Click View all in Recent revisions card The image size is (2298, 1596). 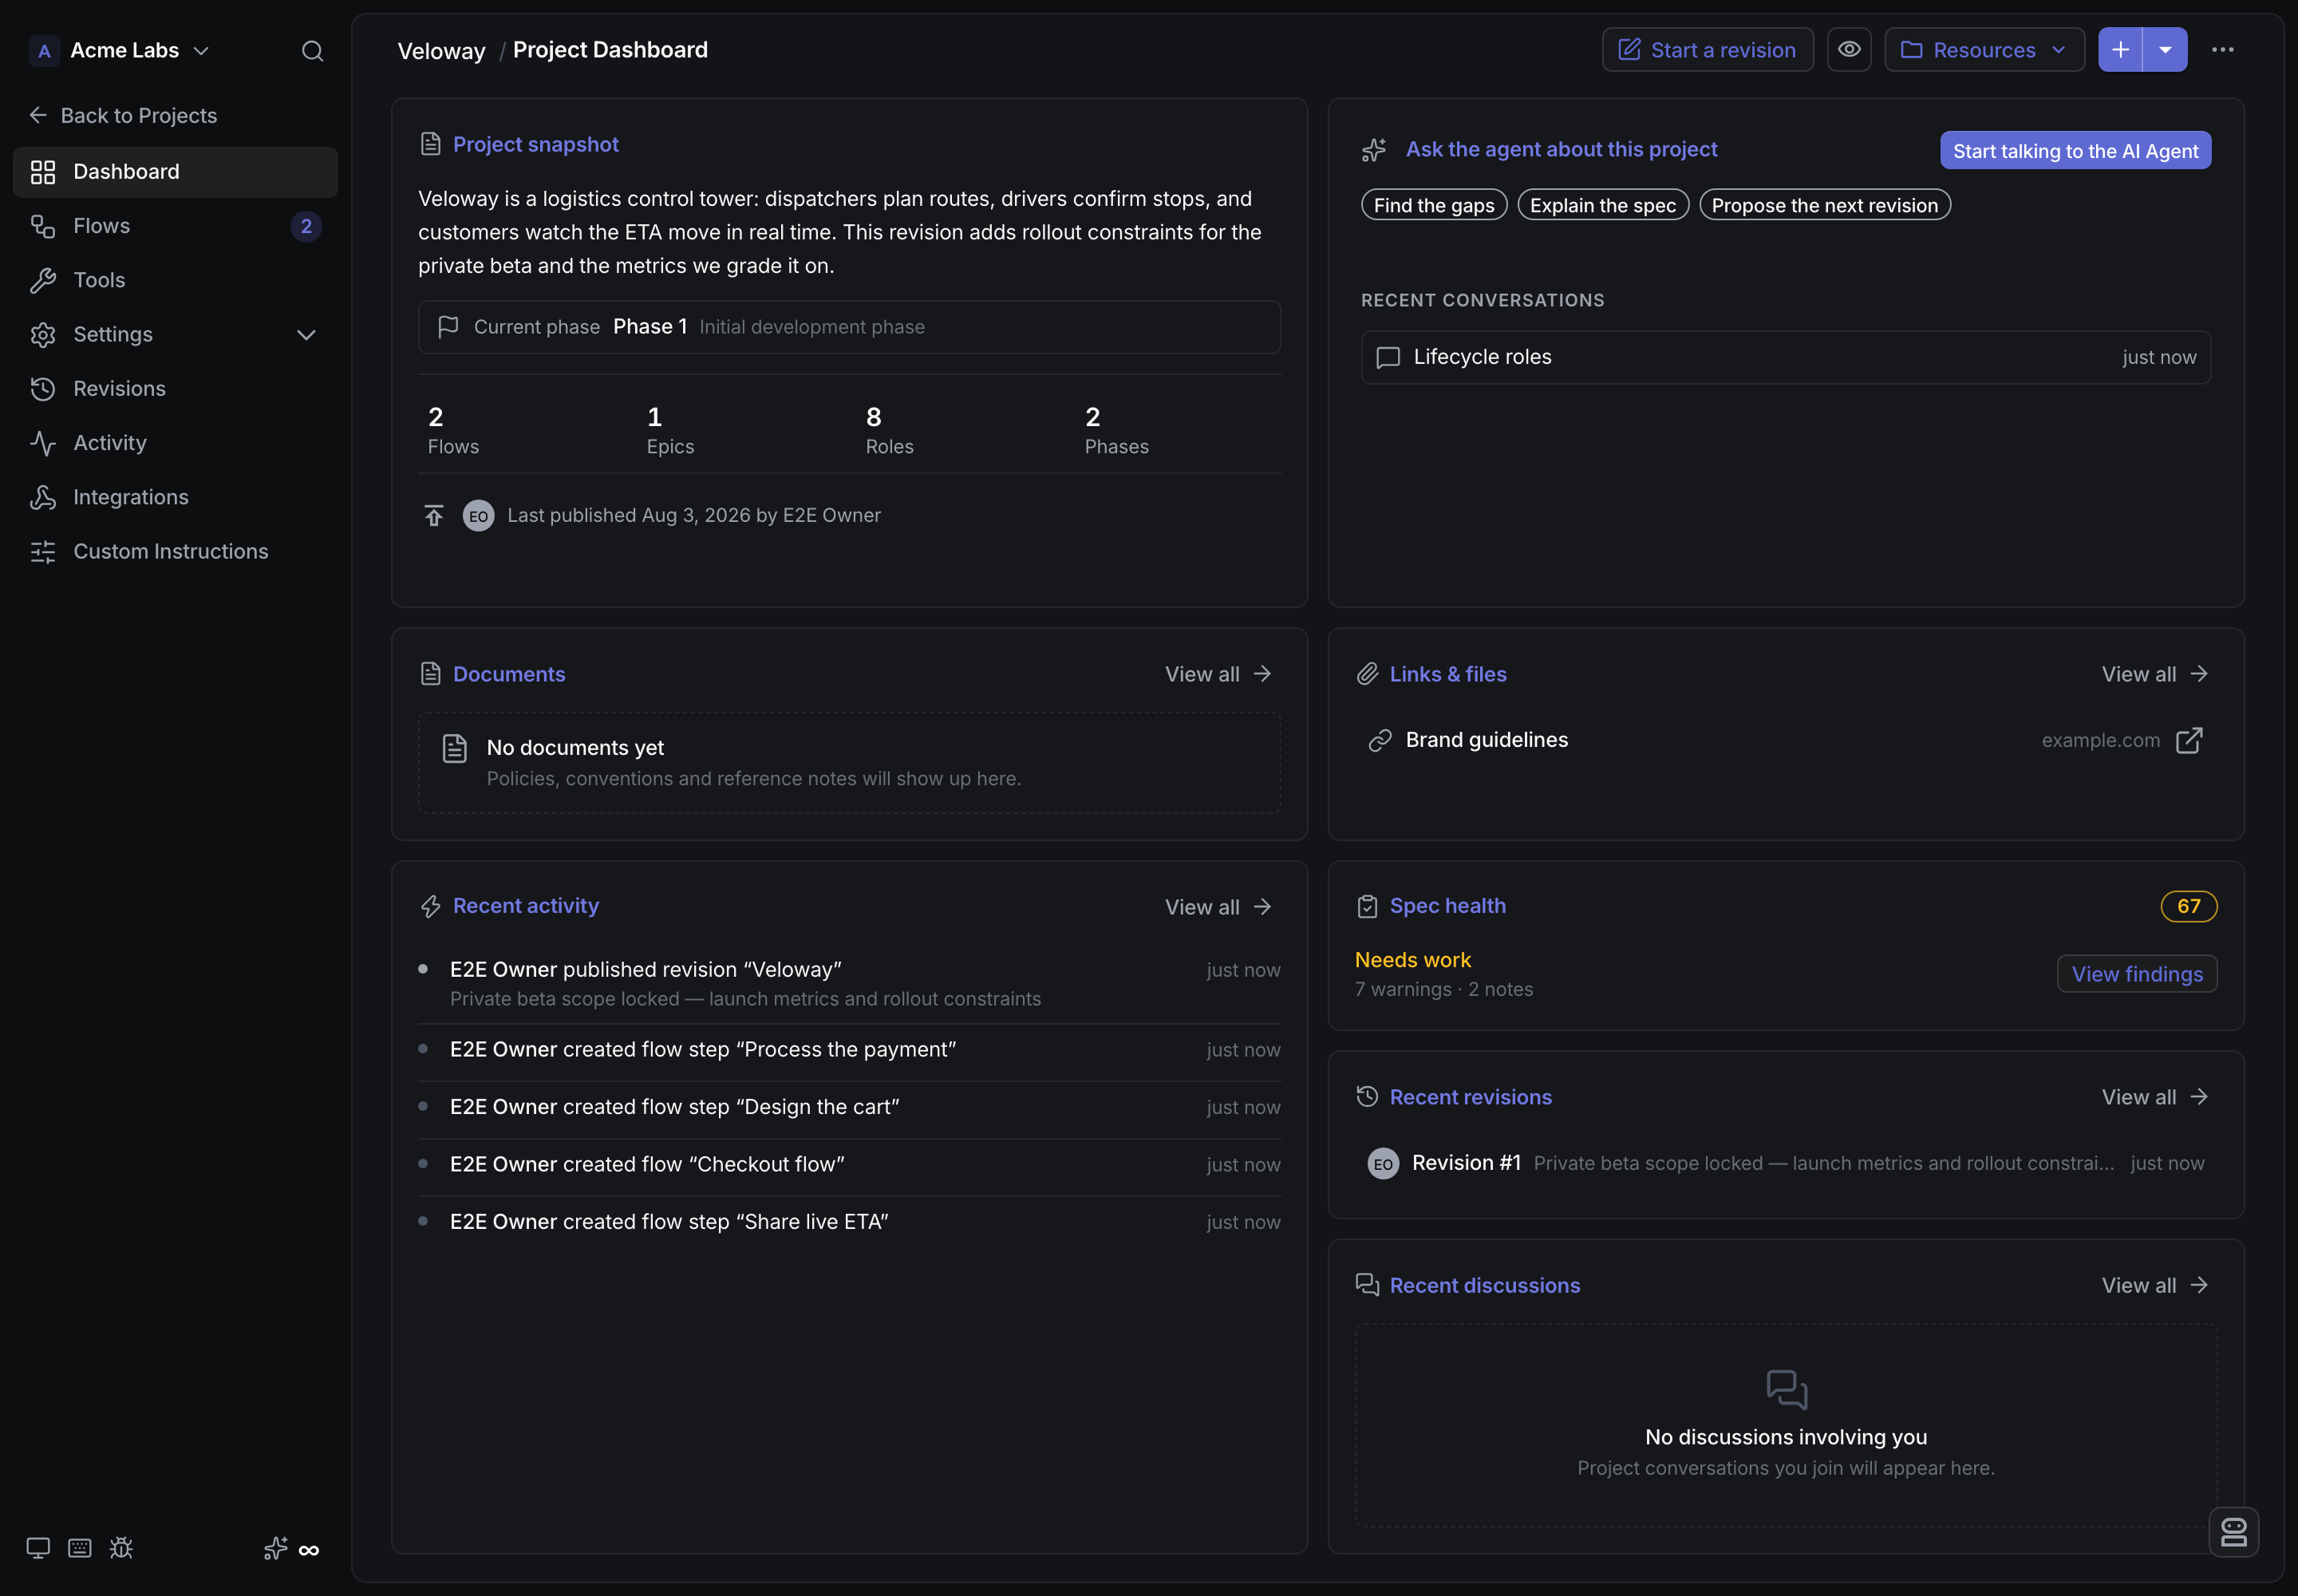tap(2155, 1097)
